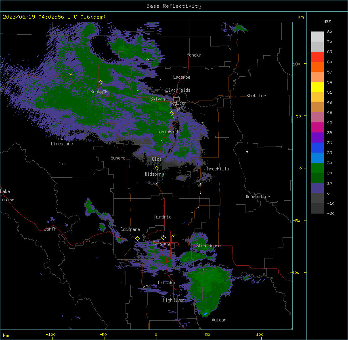Click the Lacombe city label
The width and height of the screenshot is (348, 340).
point(182,77)
